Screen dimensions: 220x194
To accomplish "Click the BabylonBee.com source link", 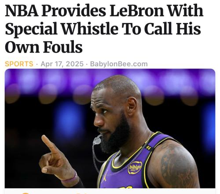I will coord(119,64).
